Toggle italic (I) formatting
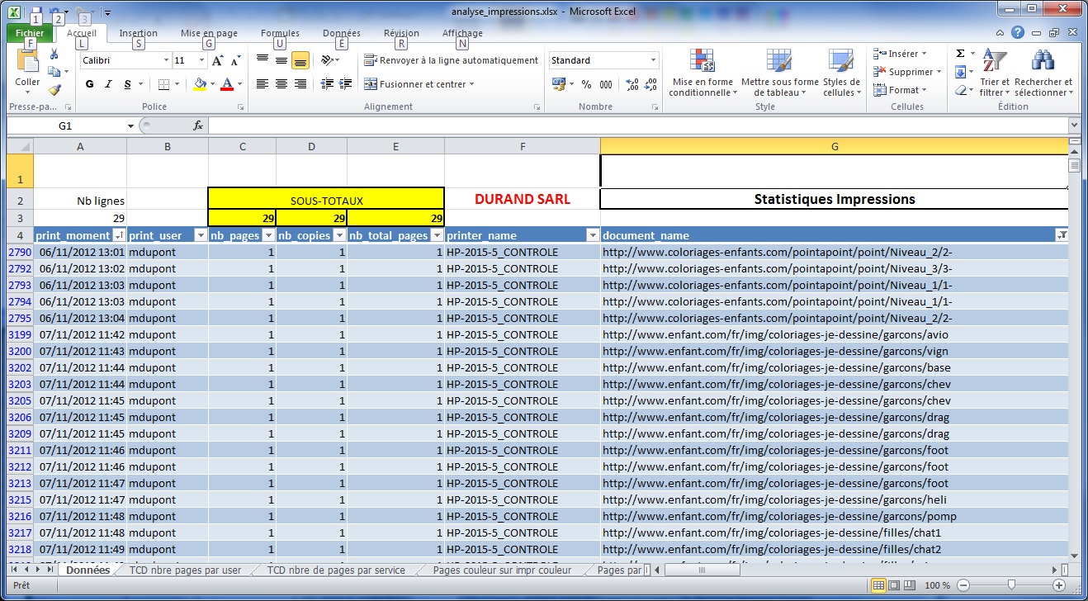Viewport: 1088px width, 601px height. [108, 84]
